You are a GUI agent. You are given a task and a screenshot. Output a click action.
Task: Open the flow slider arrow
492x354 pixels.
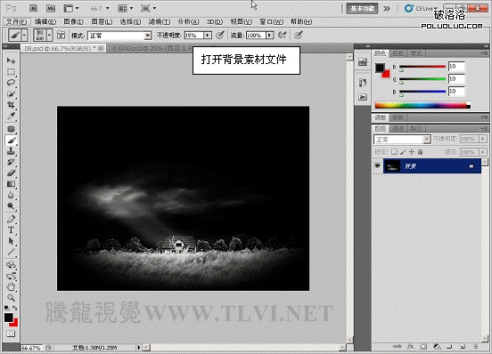pyautogui.click(x=269, y=35)
